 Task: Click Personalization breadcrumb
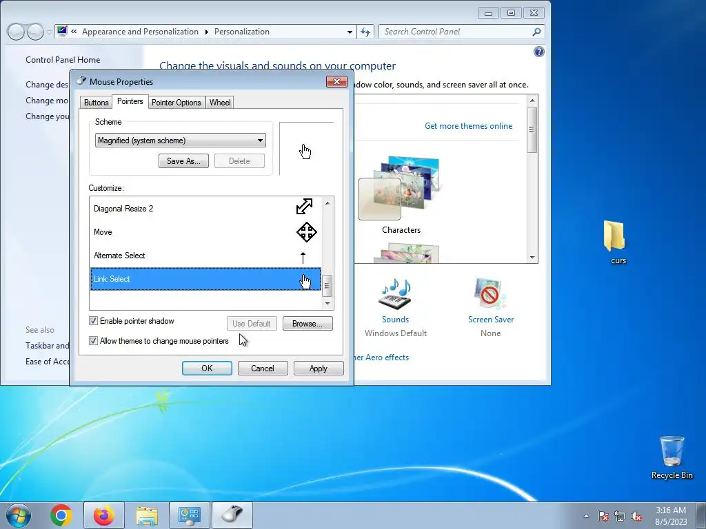pos(242,32)
